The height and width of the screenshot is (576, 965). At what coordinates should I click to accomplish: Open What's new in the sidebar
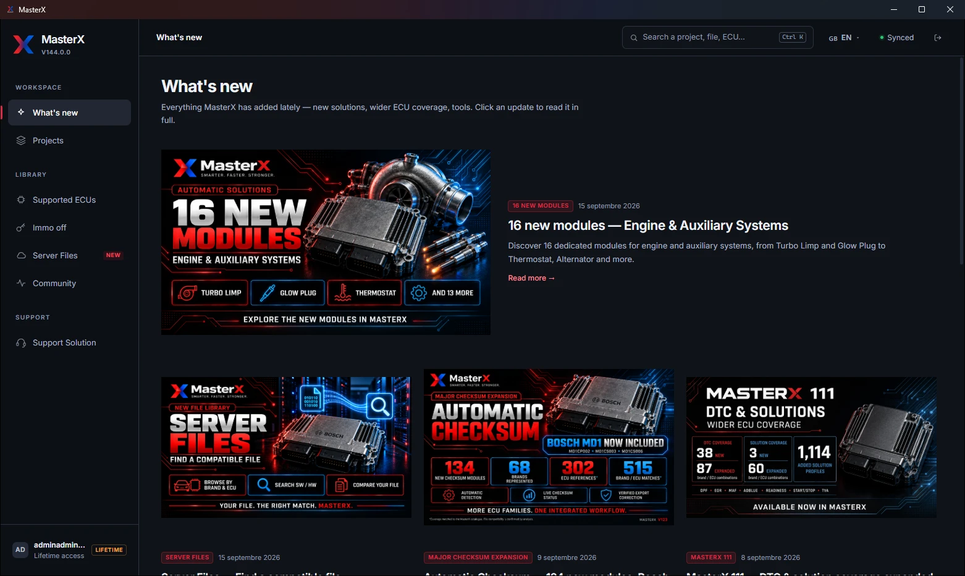point(69,112)
